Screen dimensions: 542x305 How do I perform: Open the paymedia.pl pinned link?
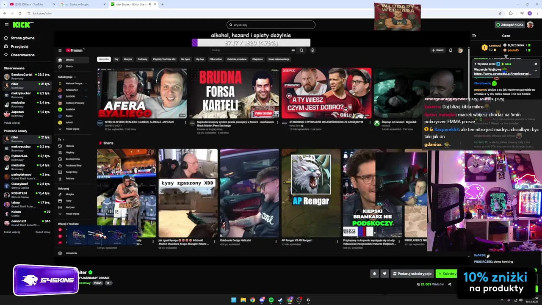coord(503,74)
